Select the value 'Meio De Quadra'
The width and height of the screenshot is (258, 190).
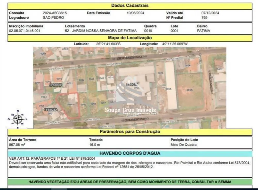183,145
